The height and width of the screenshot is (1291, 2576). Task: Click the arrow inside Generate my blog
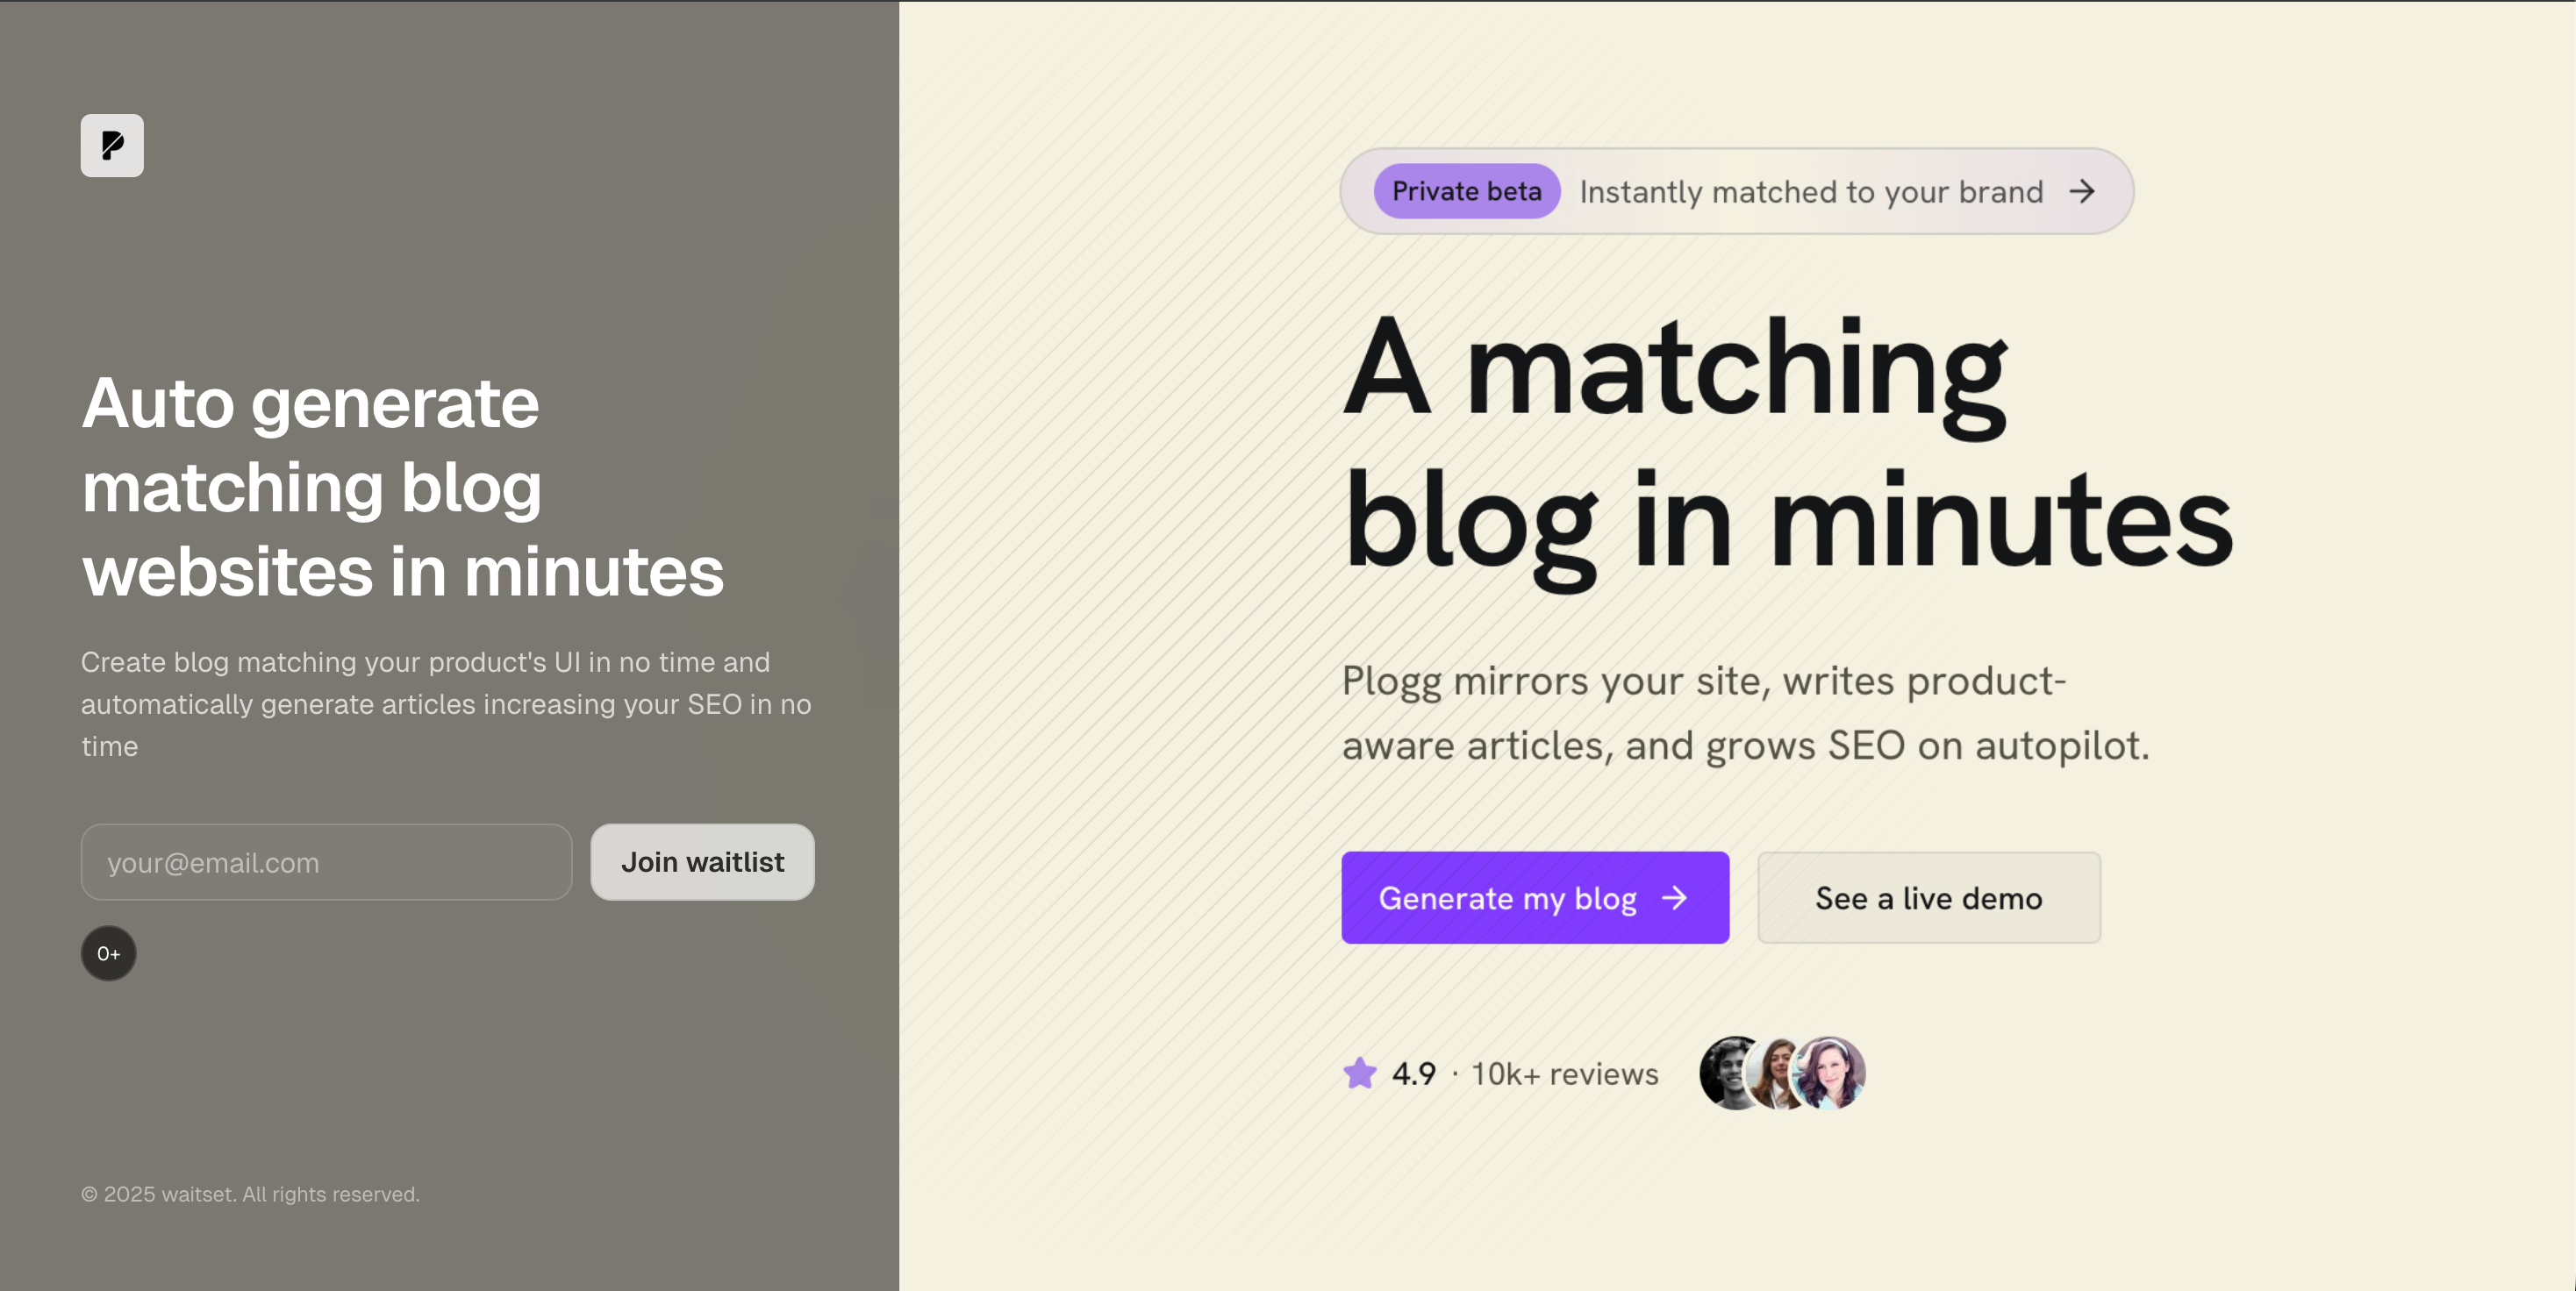[x=1675, y=897]
